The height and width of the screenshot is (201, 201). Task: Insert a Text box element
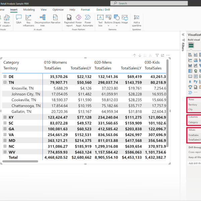point(100,20)
